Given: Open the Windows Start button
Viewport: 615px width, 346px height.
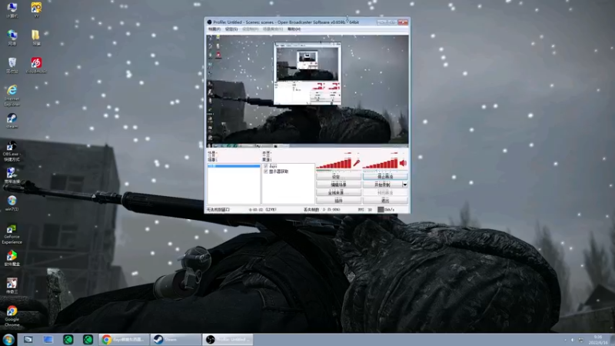Looking at the screenshot, I should point(8,339).
